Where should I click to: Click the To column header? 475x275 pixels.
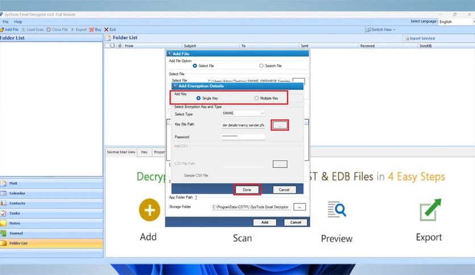coord(244,45)
